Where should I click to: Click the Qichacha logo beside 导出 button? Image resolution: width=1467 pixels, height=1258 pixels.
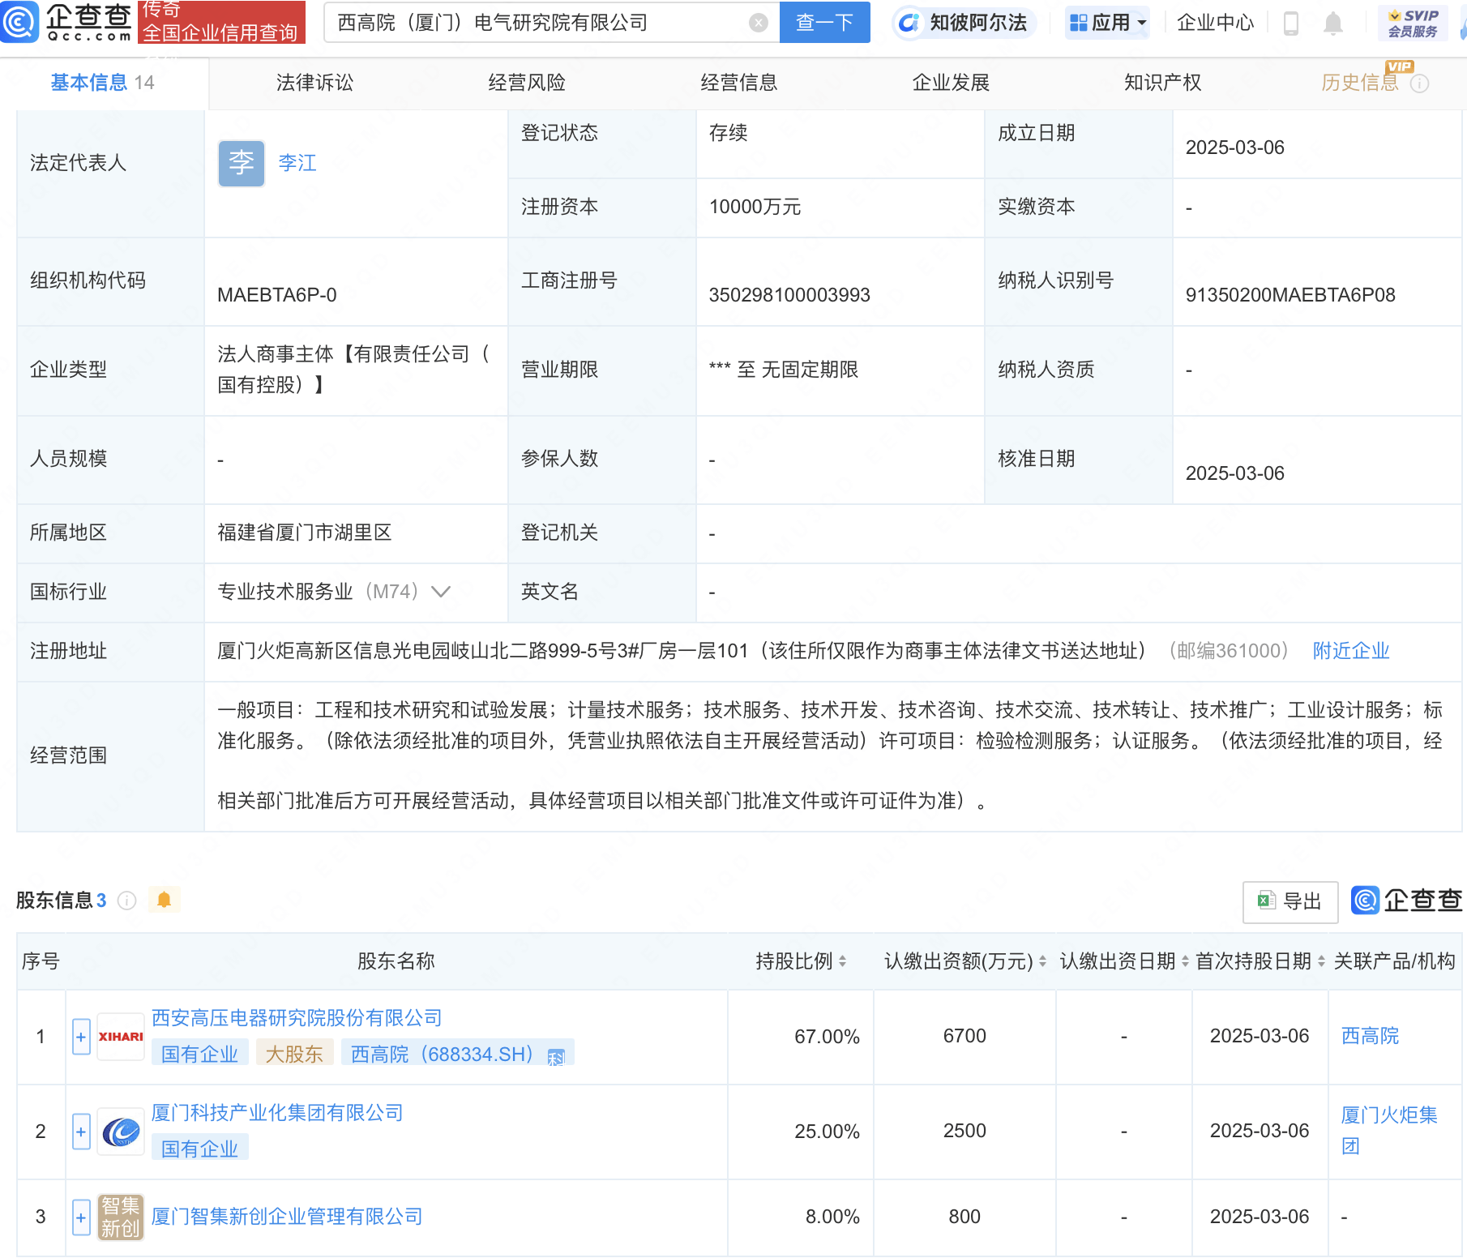pos(1407,901)
